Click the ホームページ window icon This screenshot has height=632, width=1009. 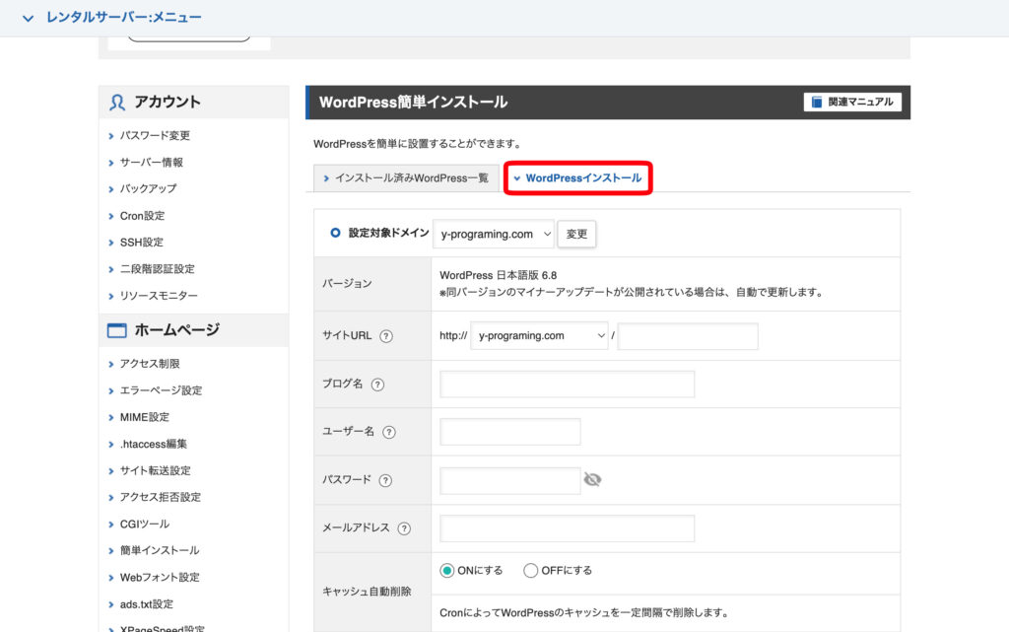[117, 330]
